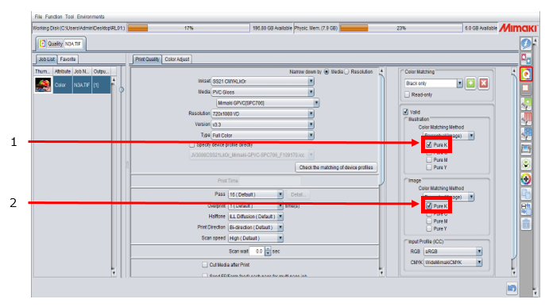This screenshot has width=545, height=307.
Task: Select the Media radio button
Action: [x=327, y=71]
